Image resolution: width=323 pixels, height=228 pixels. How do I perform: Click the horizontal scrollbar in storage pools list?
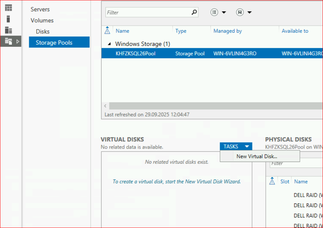(211, 106)
